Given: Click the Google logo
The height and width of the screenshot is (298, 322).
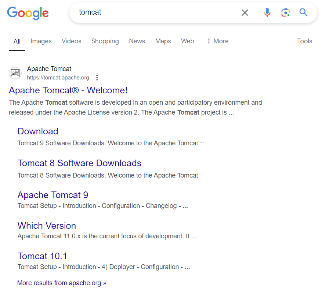Looking at the screenshot, I should point(28,13).
